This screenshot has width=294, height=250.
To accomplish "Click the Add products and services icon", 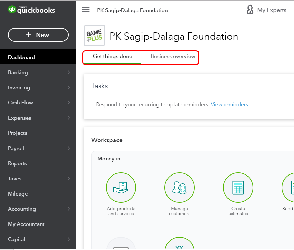I will (x=121, y=188).
